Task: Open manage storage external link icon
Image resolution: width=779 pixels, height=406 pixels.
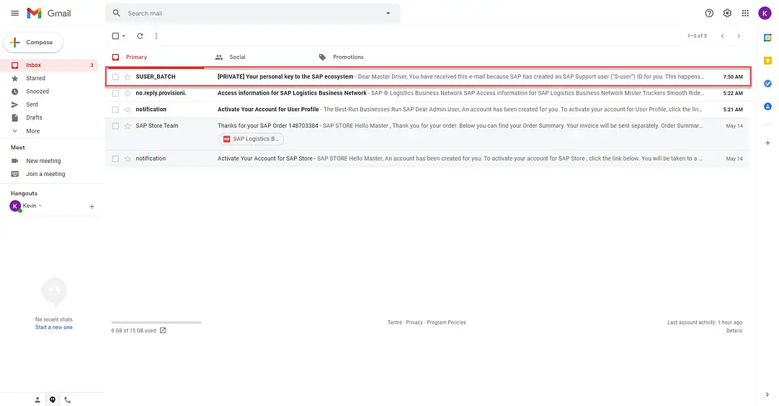Action: coord(163,330)
